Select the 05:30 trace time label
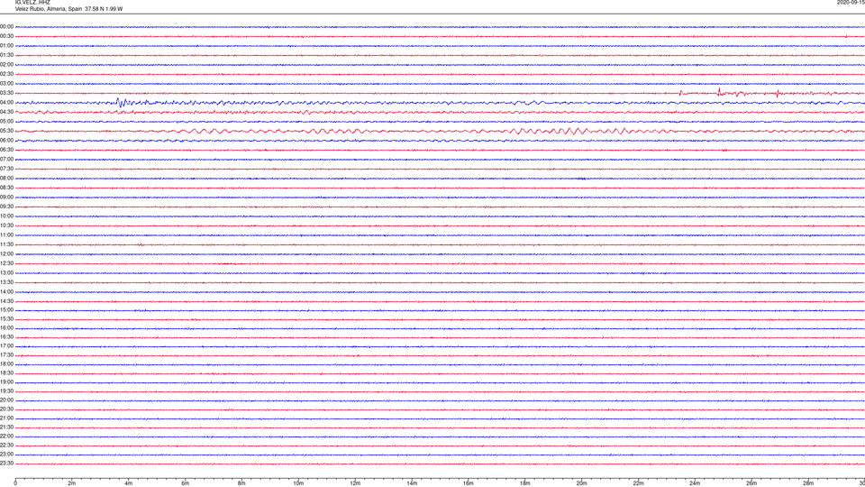The height and width of the screenshot is (487, 865). coord(6,131)
